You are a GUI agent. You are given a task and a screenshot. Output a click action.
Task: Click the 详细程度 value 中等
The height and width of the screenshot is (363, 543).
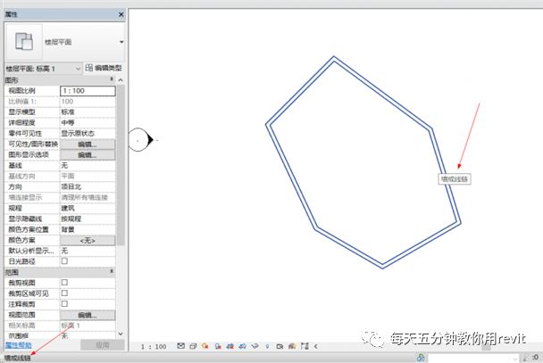pos(88,123)
